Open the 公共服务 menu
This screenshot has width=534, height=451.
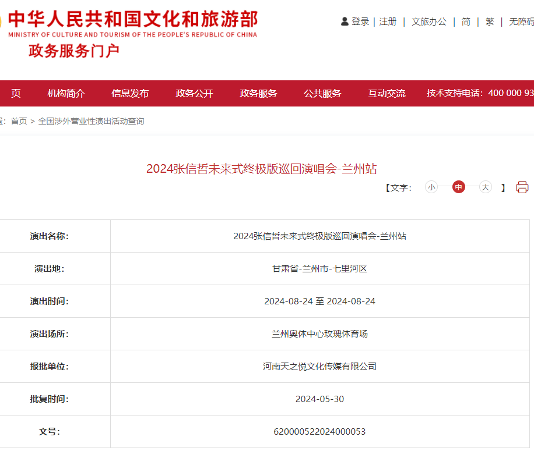click(x=322, y=93)
